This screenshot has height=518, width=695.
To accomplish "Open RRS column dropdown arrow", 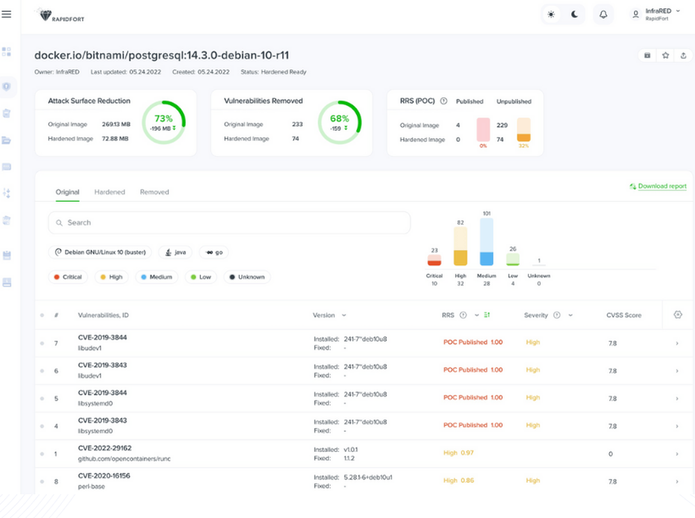I will (477, 316).
